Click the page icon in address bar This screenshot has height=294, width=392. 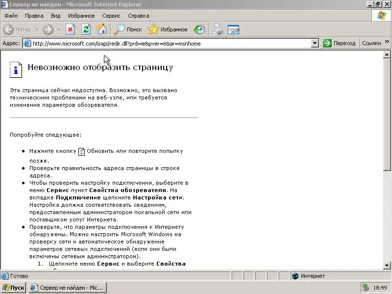[27, 43]
